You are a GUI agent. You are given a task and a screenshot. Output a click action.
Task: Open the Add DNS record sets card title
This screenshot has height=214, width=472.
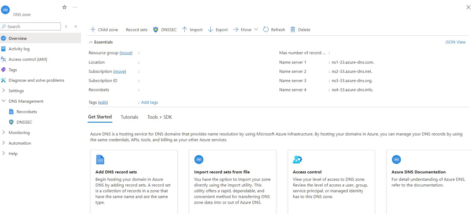(116, 172)
